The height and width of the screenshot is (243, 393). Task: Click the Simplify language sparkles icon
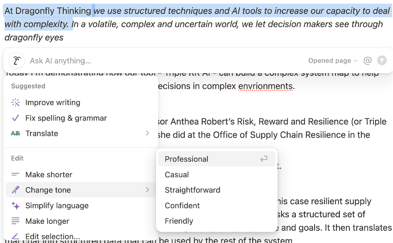pos(16,206)
